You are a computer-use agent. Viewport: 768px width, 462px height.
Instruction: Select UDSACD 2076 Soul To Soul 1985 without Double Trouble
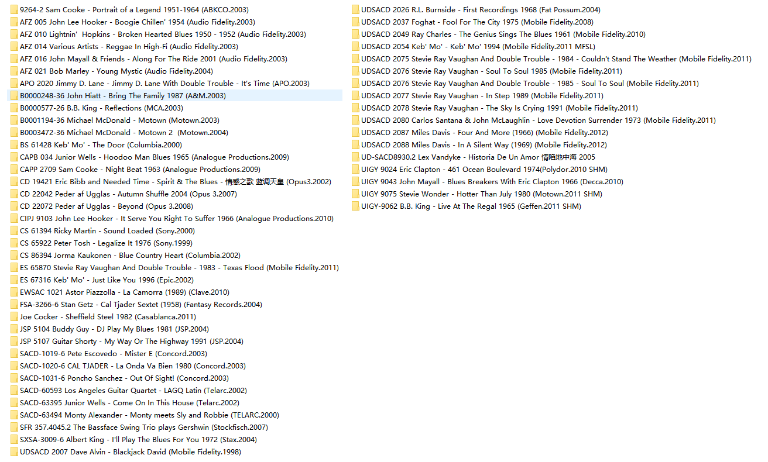pyautogui.click(x=492, y=71)
